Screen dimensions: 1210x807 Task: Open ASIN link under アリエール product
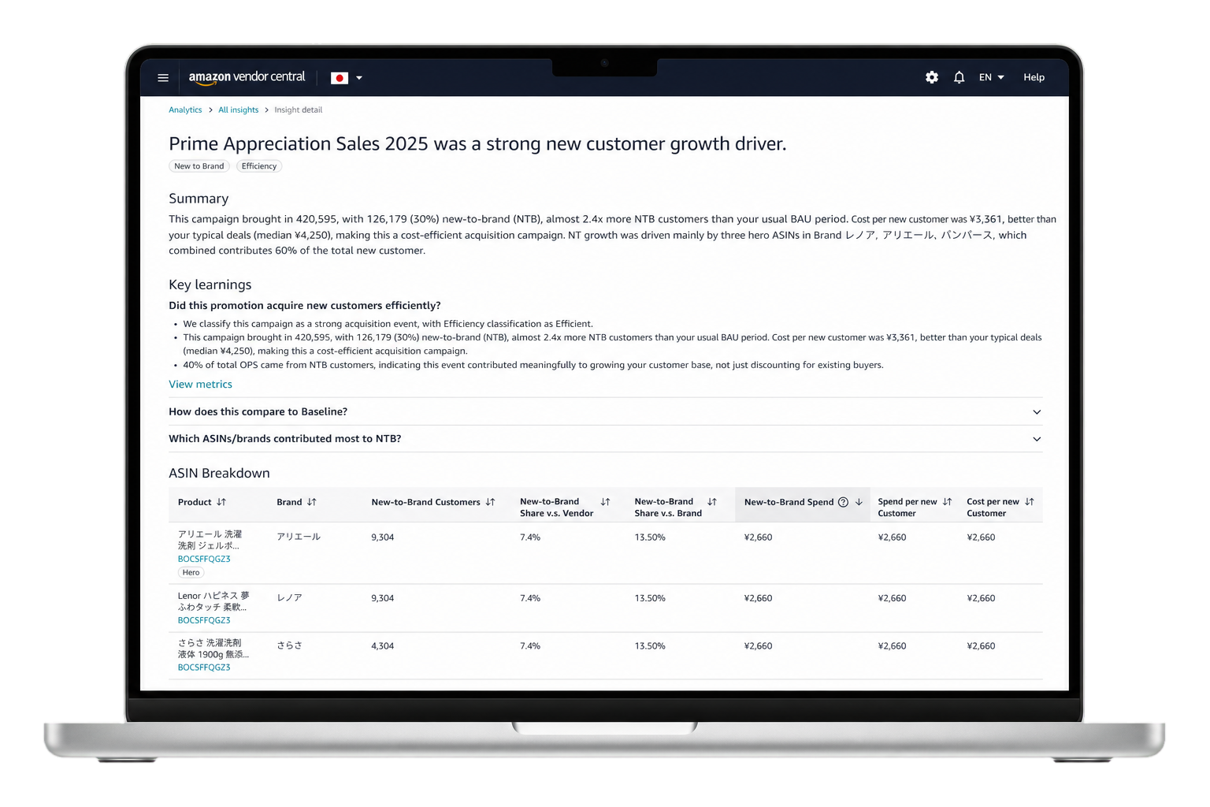pos(204,559)
